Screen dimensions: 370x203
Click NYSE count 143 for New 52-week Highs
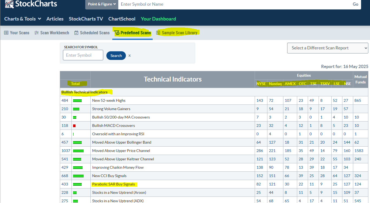260,100
